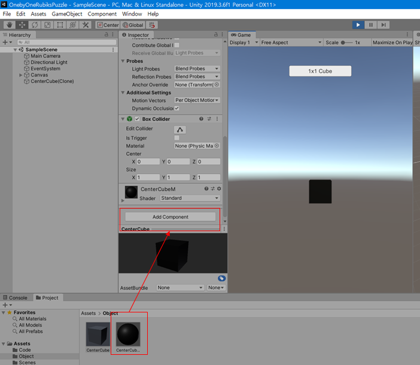Viewport: 420px width, 365px height.
Task: Collapse Additional Settings section
Action: 123,93
